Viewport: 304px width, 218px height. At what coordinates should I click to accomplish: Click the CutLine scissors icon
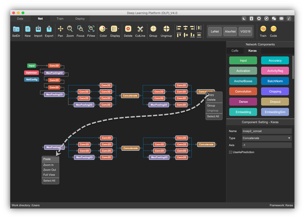[140, 29]
